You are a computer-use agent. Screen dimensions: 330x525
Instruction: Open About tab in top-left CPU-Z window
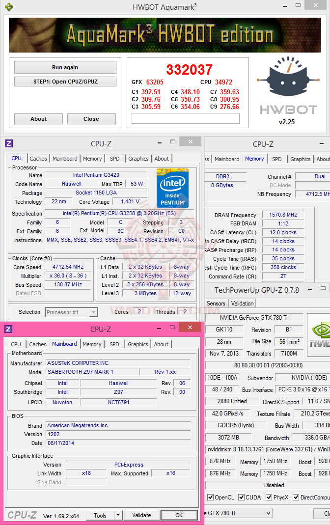tap(162, 159)
